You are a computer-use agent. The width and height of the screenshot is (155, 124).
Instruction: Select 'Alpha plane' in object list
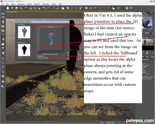[x=145, y=75]
